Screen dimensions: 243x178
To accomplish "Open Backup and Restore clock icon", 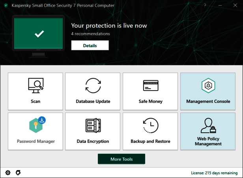I will [151, 126].
